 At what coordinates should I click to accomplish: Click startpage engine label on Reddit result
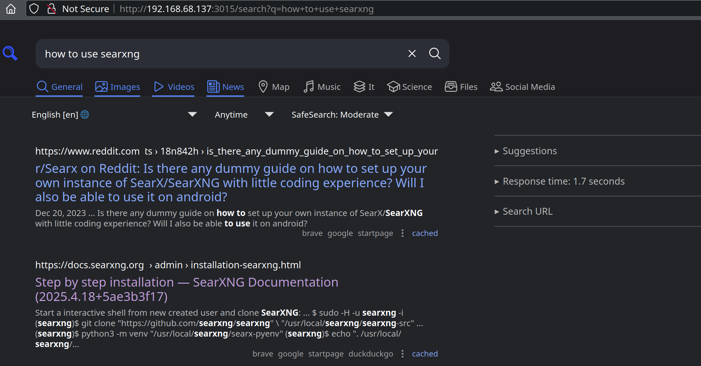tap(375, 233)
